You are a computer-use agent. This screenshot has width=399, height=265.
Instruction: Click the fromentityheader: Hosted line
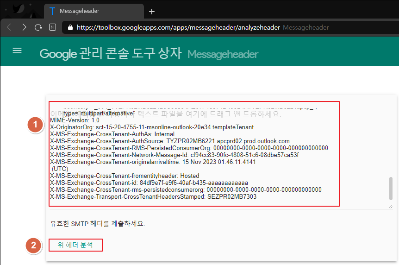[125, 176]
